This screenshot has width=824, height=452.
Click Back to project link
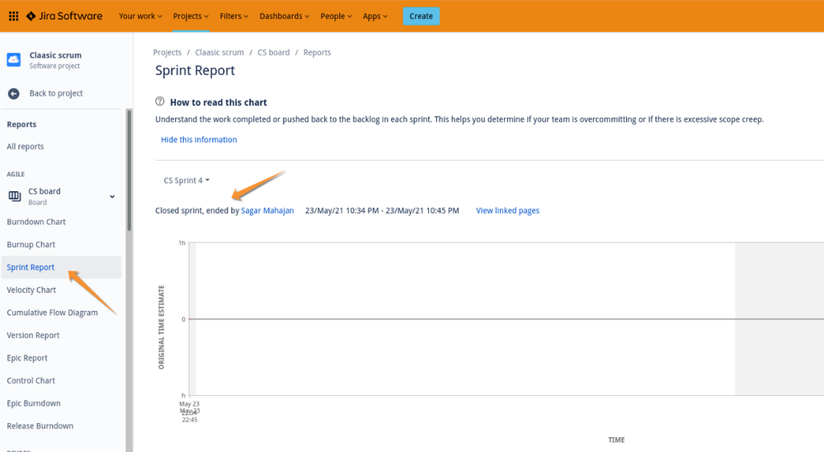56,93
